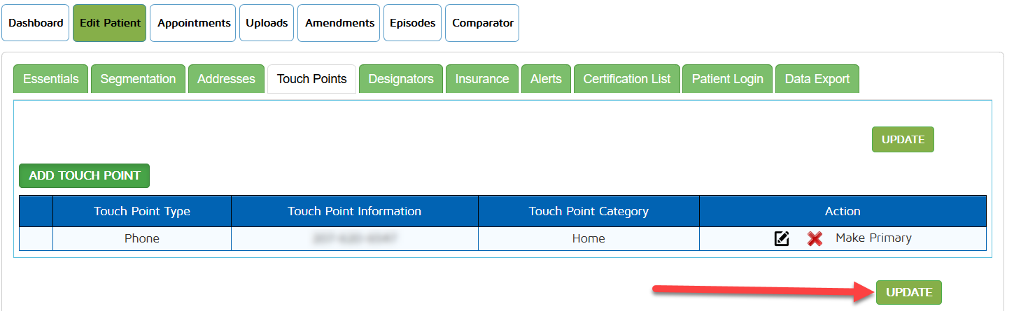The height and width of the screenshot is (311, 1014).
Task: Click the bottom UPDATE button
Action: pyautogui.click(x=908, y=292)
